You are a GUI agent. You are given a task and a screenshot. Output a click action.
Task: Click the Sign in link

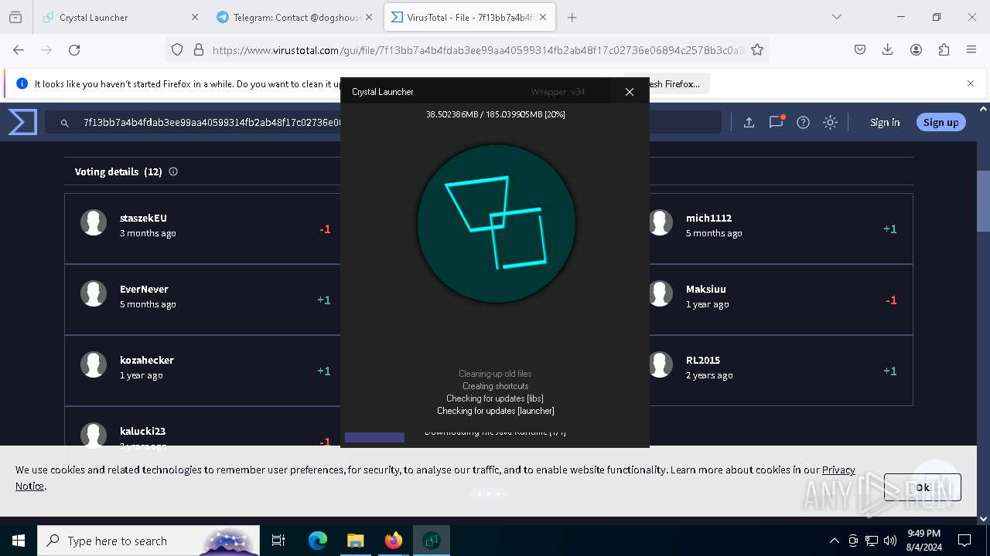(885, 122)
